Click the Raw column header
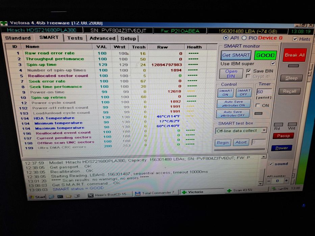Screen dimensions: 315x236 tap(166, 47)
